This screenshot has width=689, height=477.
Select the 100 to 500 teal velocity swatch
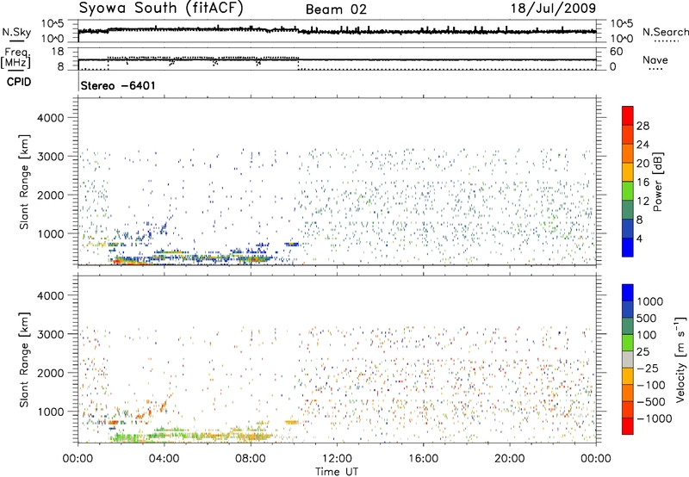[628, 326]
